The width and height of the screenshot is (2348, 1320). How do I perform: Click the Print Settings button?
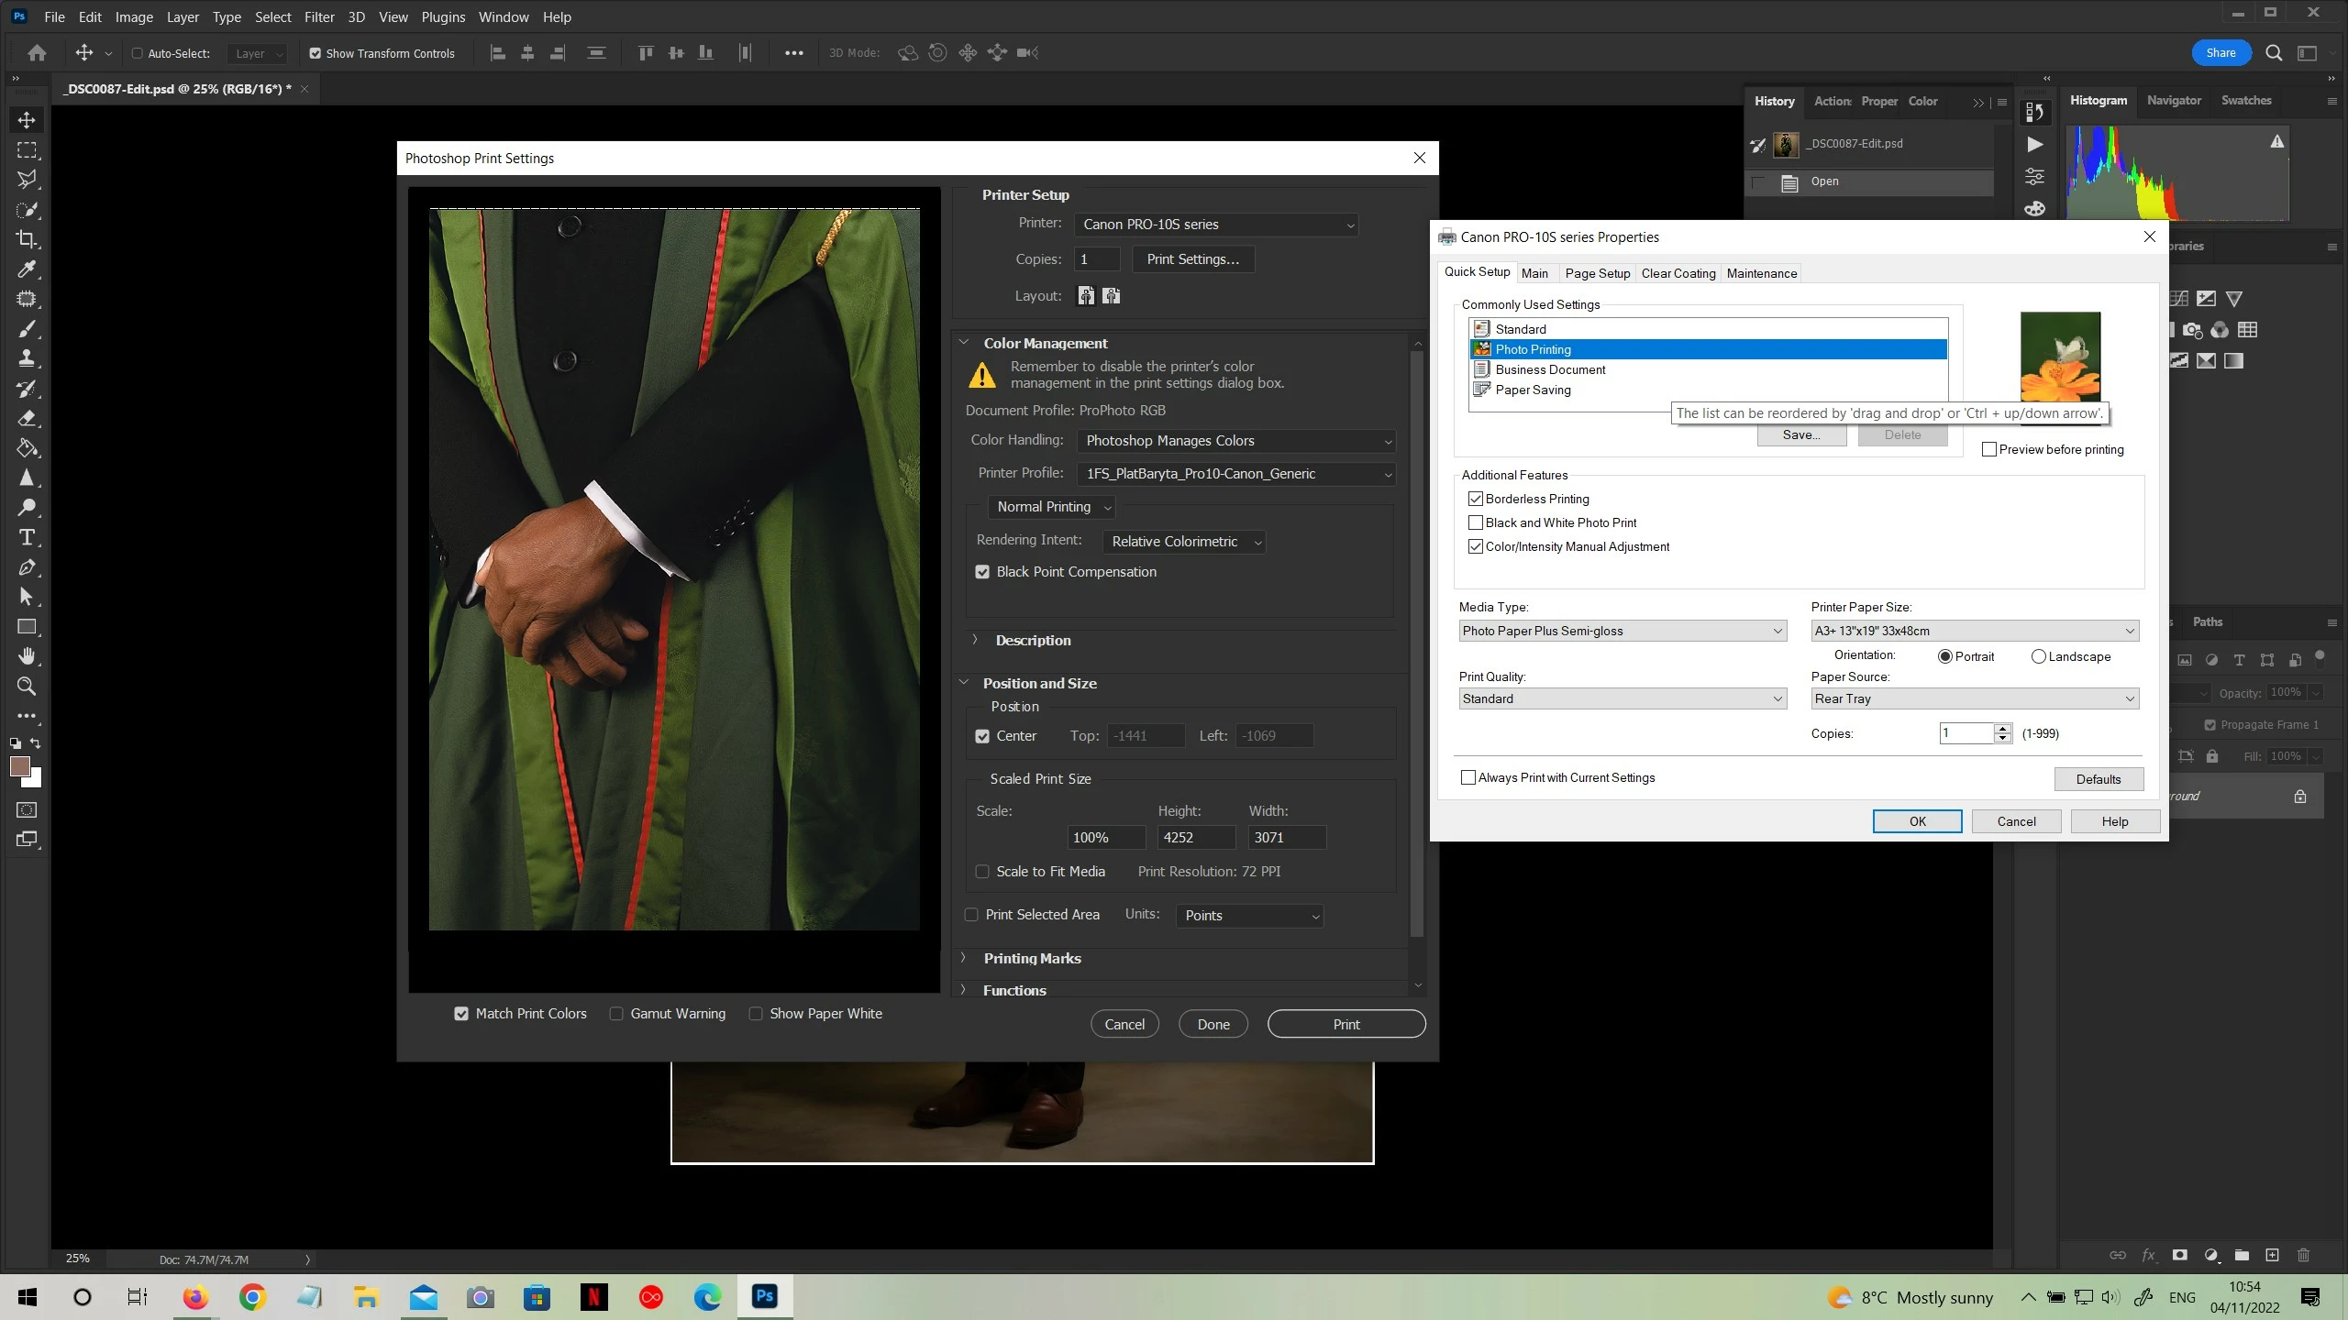(1192, 259)
